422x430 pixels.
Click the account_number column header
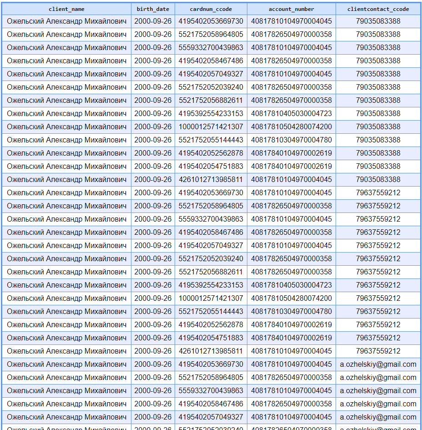(x=291, y=9)
